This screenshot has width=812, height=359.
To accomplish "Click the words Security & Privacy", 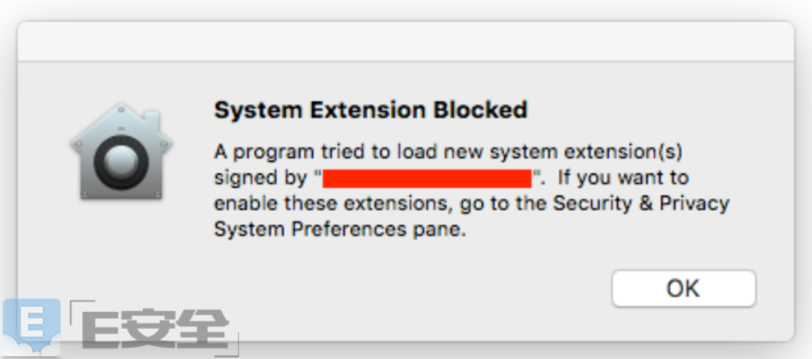I will click(640, 204).
